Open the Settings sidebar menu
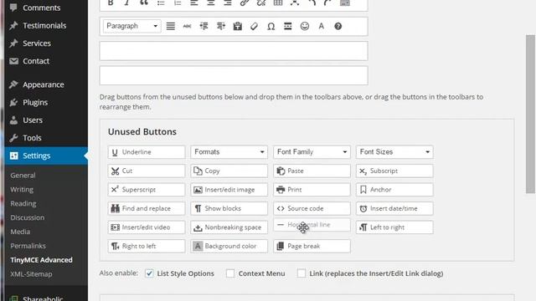Screen dimensions: 536x301 point(46,156)
